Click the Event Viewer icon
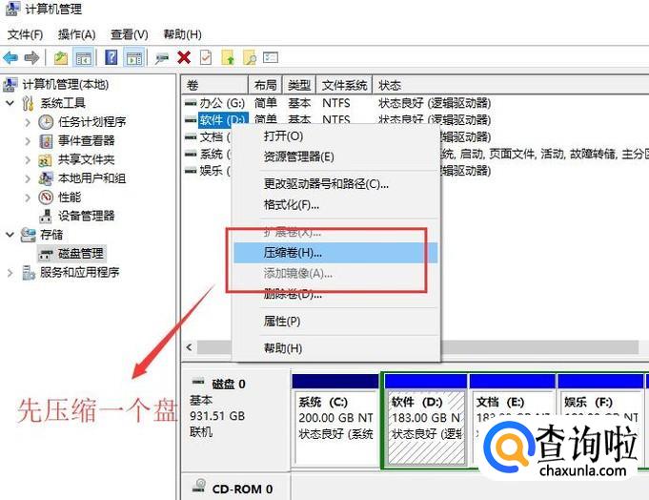The image size is (649, 500). click(x=46, y=141)
